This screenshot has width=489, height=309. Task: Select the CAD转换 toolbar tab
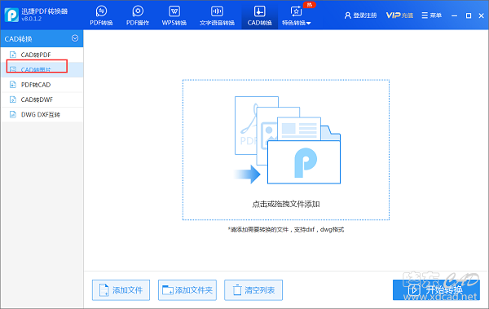[259, 15]
